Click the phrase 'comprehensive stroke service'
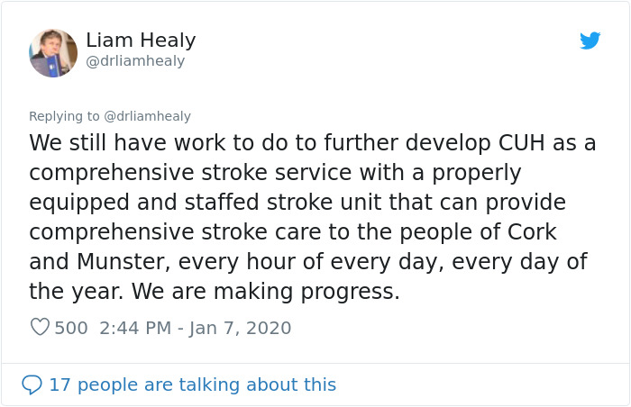 (x=190, y=173)
